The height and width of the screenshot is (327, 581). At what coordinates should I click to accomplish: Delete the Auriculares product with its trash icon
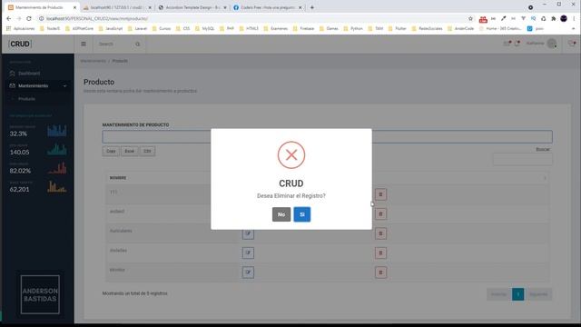click(x=380, y=233)
